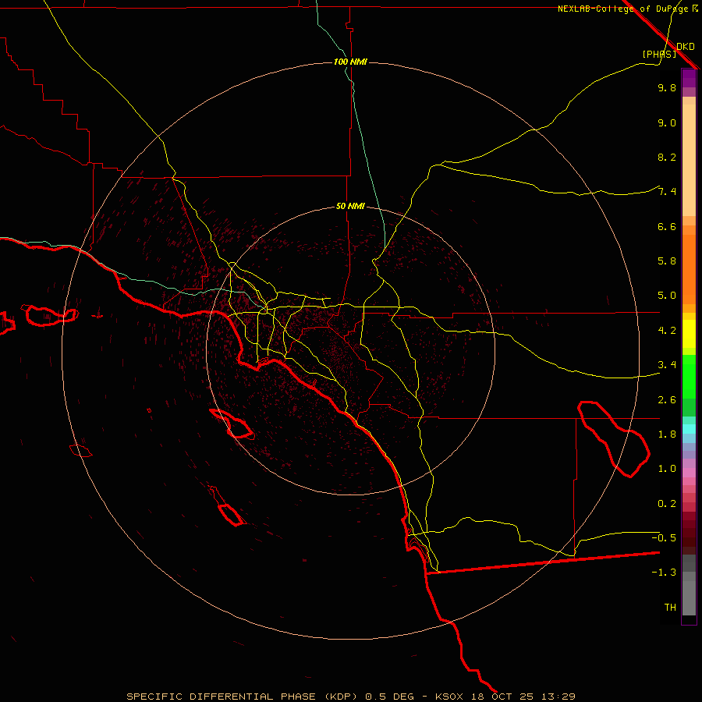Click the DKD product code label
This screenshot has height=702, width=702.
coord(686,46)
